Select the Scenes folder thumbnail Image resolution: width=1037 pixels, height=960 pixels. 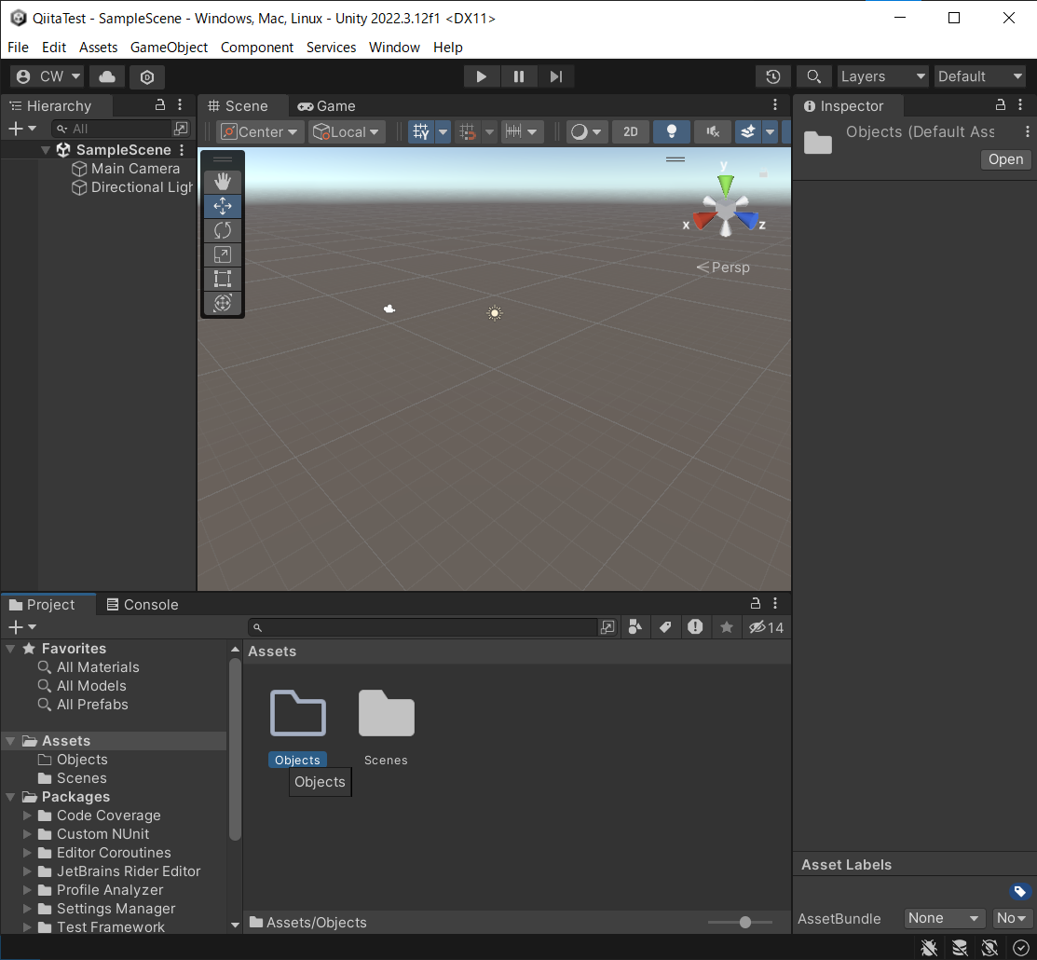point(387,714)
